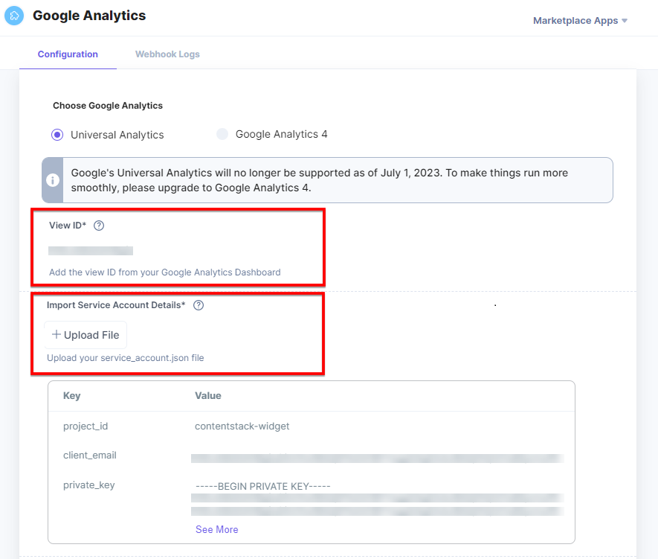658x559 pixels.
Task: Expand the private key with See More
Action: pos(216,529)
